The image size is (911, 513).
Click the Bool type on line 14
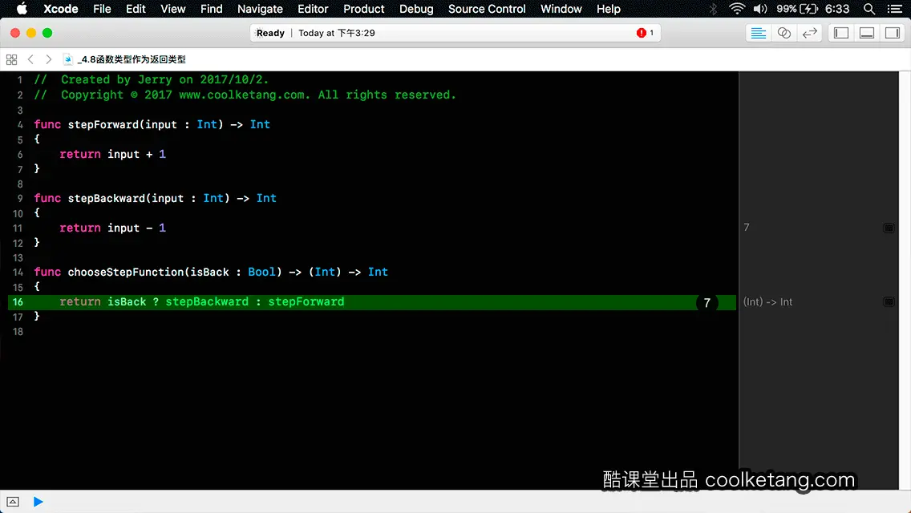tap(261, 272)
